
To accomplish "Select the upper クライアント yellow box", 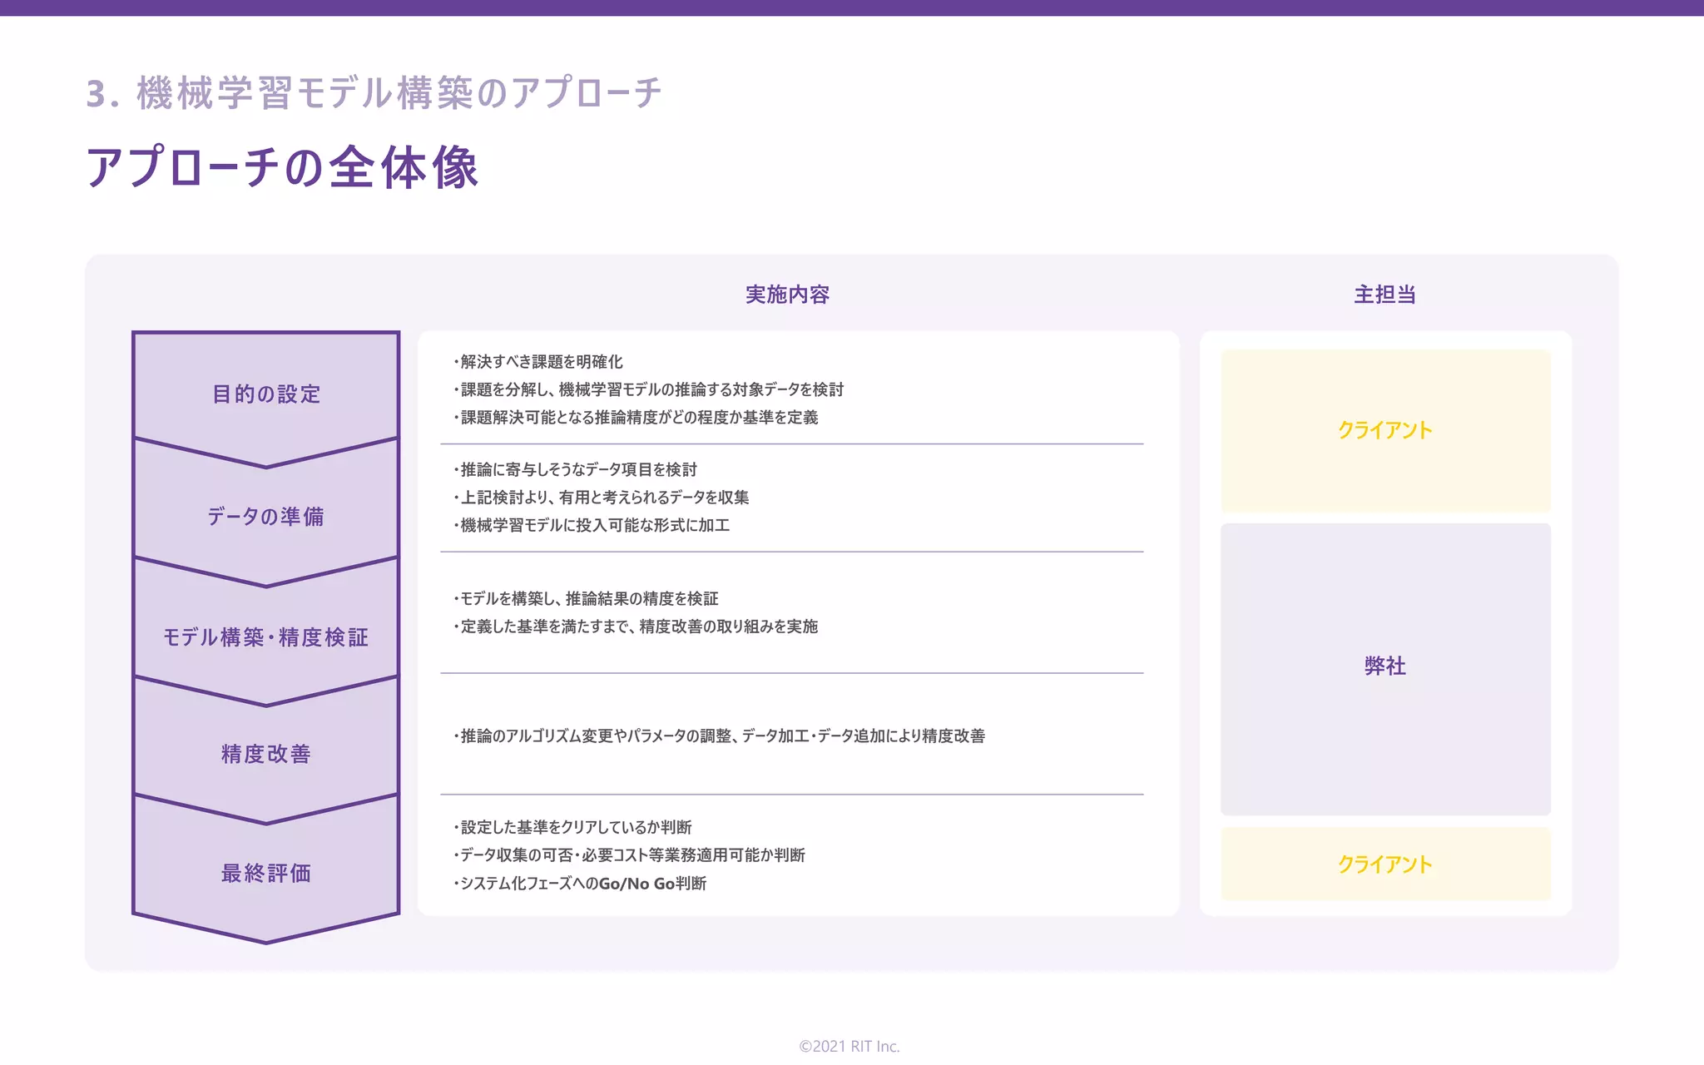I will pyautogui.click(x=1385, y=430).
